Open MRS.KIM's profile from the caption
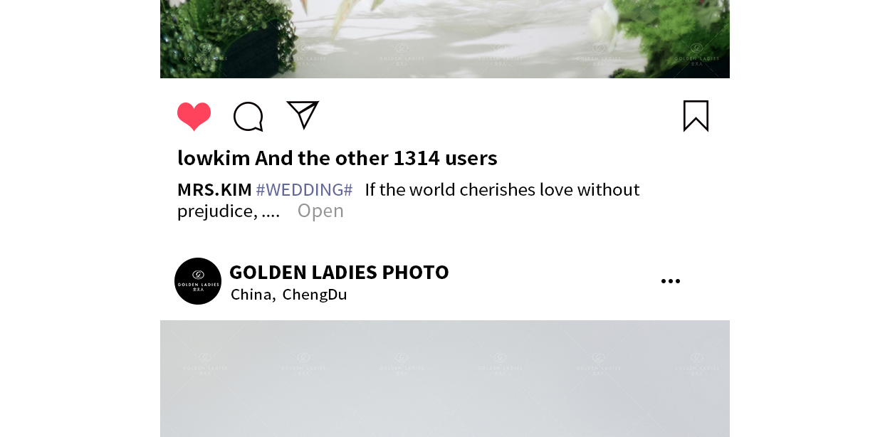The width and height of the screenshot is (890, 437). pyautogui.click(x=214, y=189)
